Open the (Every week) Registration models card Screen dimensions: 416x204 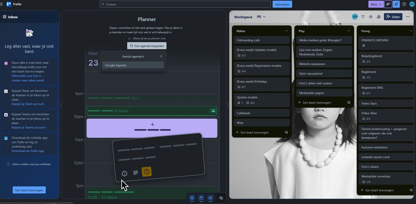point(262,68)
